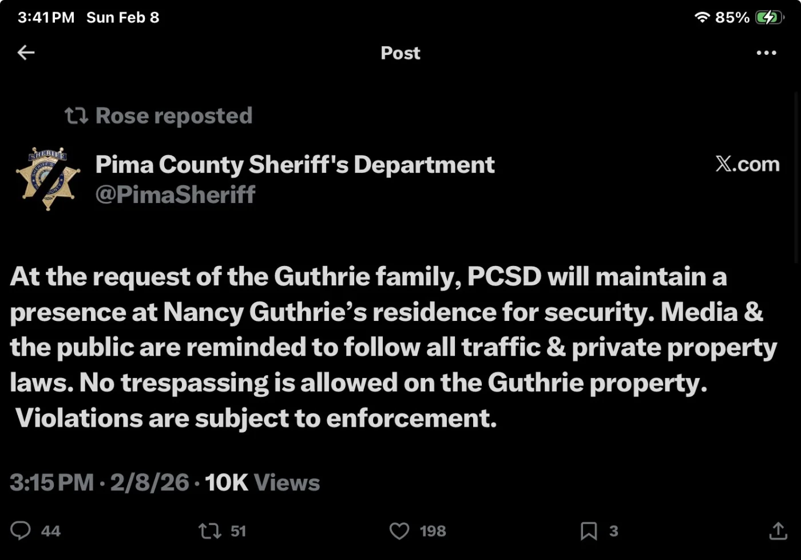This screenshot has height=560, width=801.
Task: Like the post with the heart icon
Action: click(399, 531)
